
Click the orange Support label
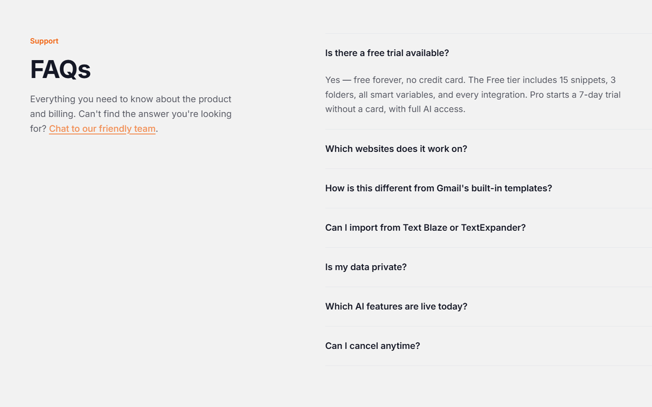(44, 41)
